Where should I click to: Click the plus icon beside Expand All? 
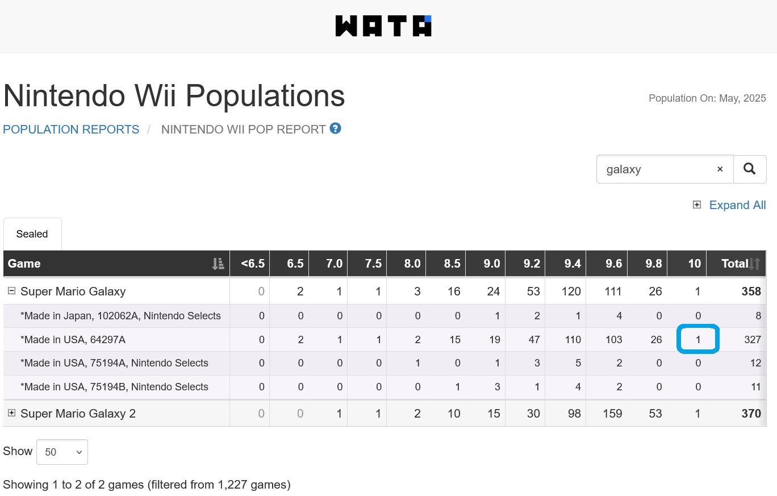coord(697,205)
